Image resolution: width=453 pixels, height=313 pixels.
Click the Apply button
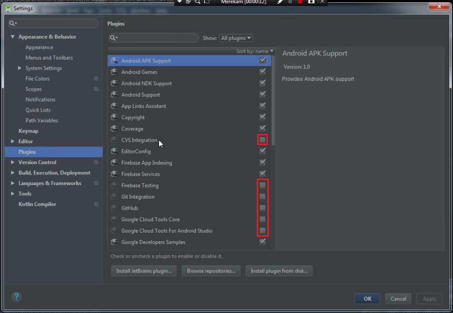coord(429,299)
